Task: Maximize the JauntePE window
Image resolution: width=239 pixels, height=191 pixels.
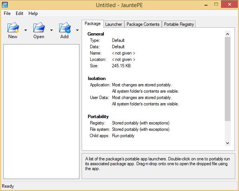Action: 216,4
